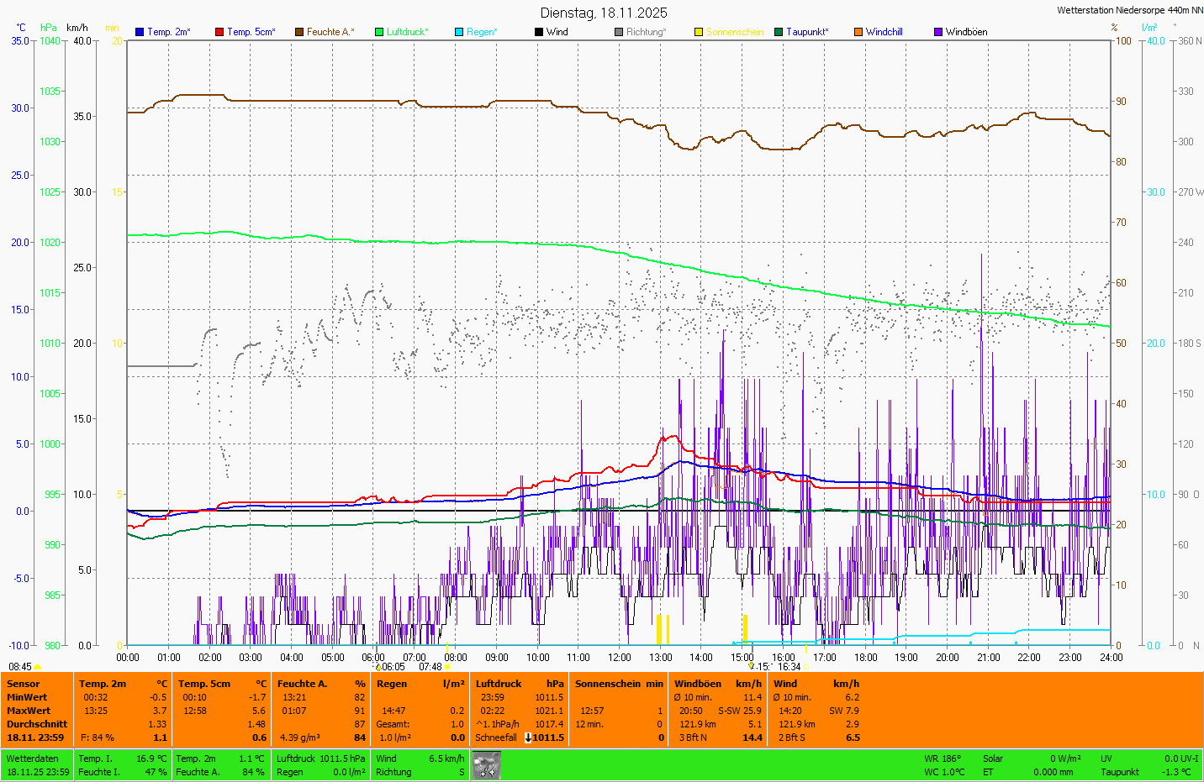
Task: Click the black Wind legend square
Action: click(x=539, y=32)
